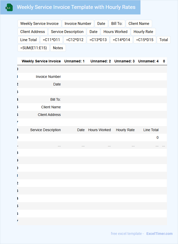Image resolution: width=178 pixels, height=244 pixels.
Task: Select the Client Name table cell
Action: pos(51,107)
